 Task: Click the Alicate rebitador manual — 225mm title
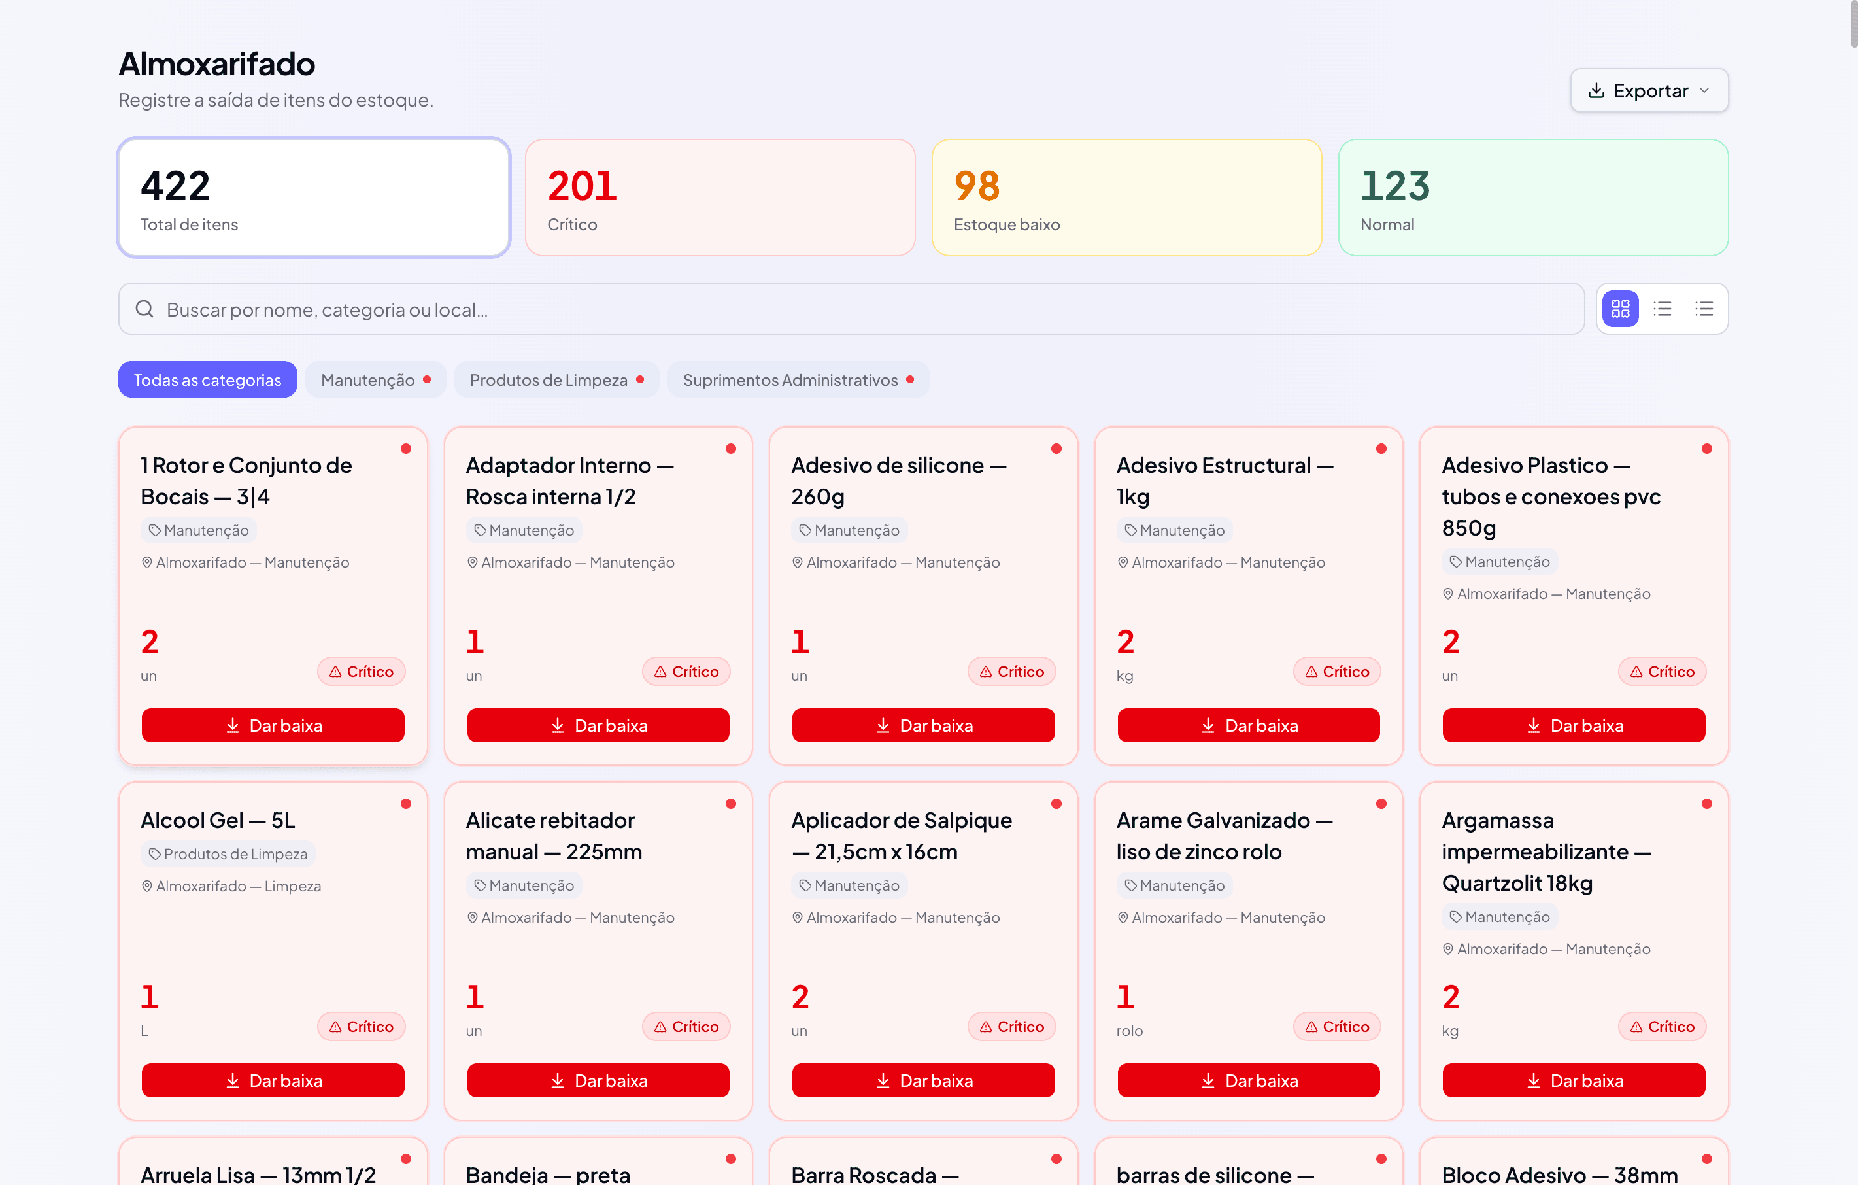pos(554,836)
